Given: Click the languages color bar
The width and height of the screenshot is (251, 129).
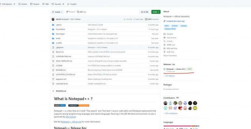Looking at the screenshot, I should pyautogui.click(x=179, y=126).
